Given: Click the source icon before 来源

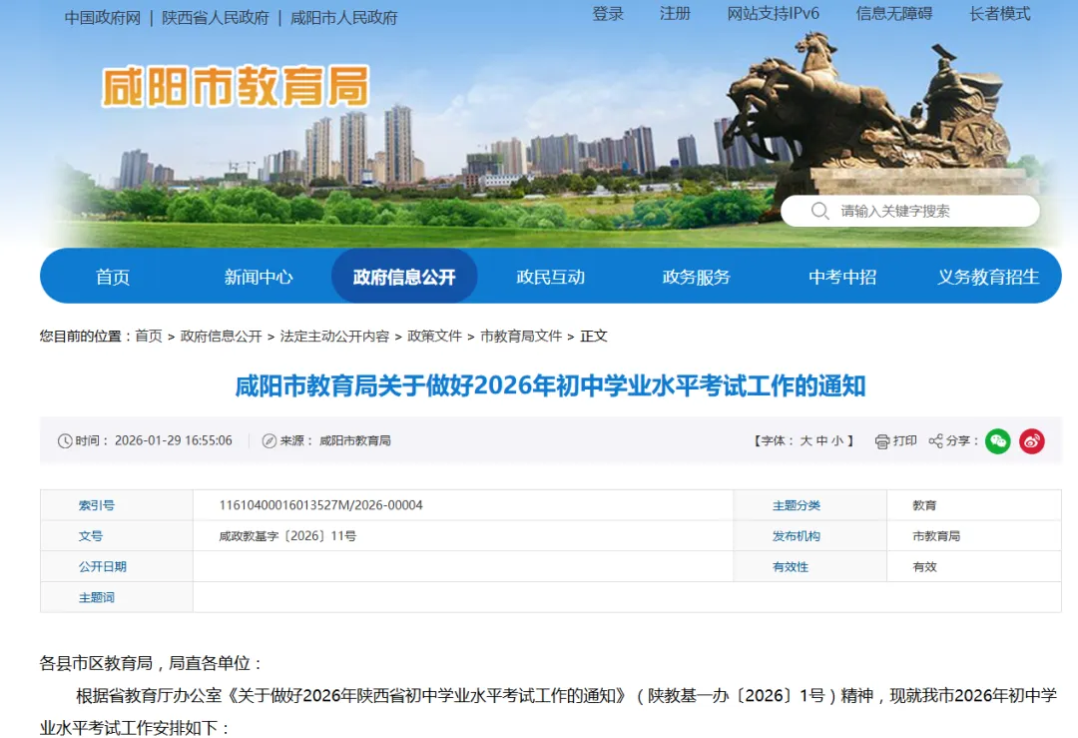Looking at the screenshot, I should pyautogui.click(x=268, y=439).
